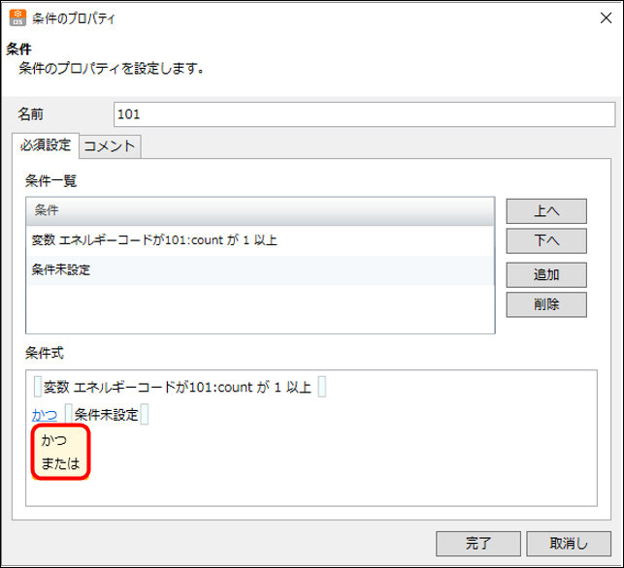This screenshot has height=568, width=624.
Task: Click 追加 to add a condition
Action: pyautogui.click(x=546, y=274)
